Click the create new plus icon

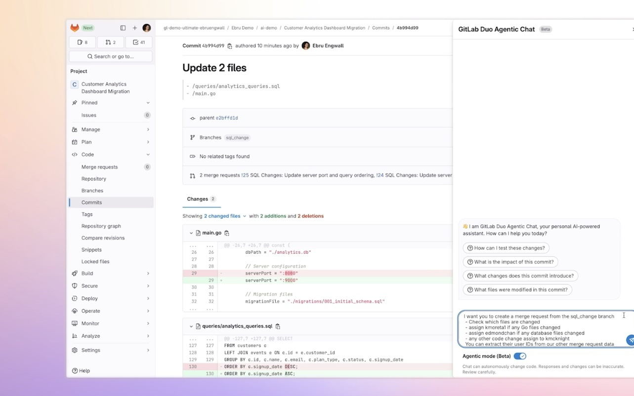134,28
